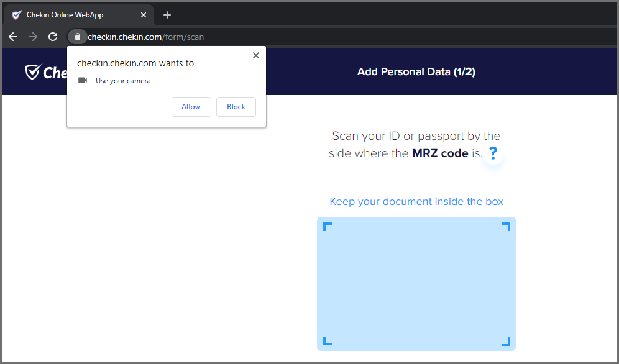Click the Chekin favicon in the tab

(x=17, y=15)
